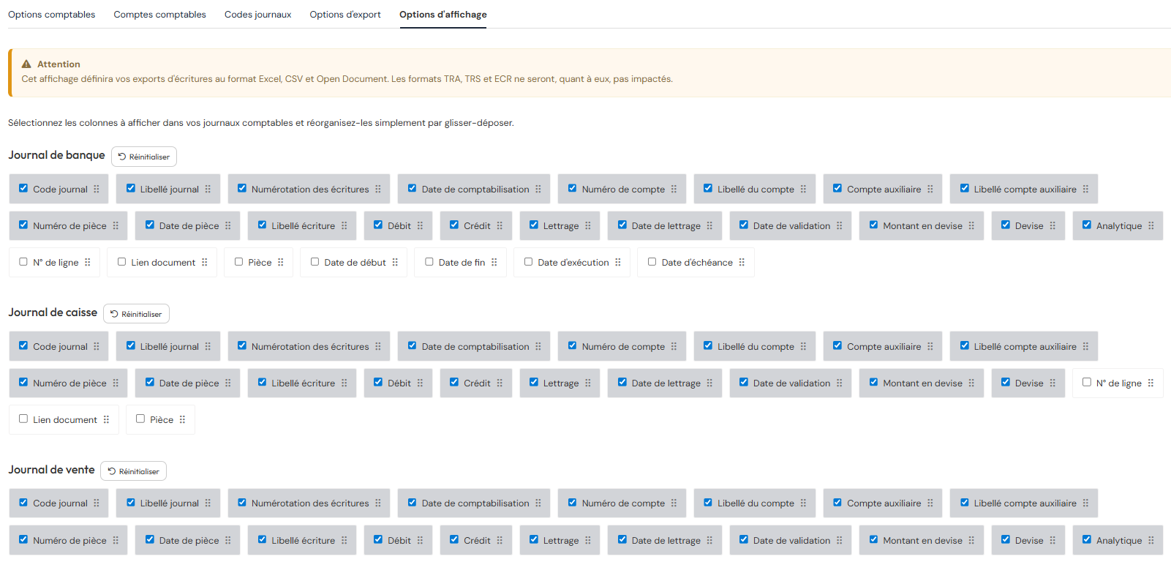
Task: Reset Journal de banque columns with Réinitialiser
Action: click(144, 157)
